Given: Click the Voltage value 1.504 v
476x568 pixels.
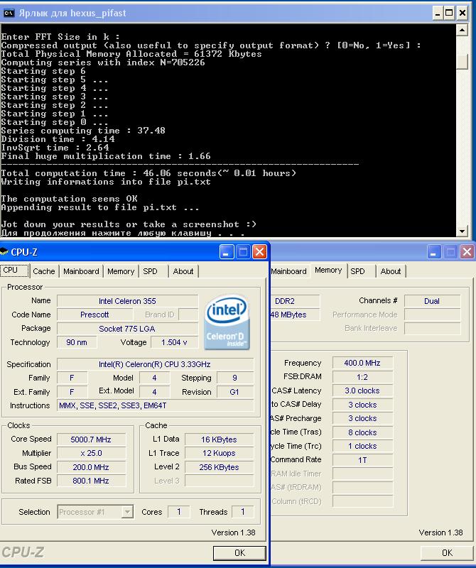Looking at the screenshot, I should [x=174, y=342].
